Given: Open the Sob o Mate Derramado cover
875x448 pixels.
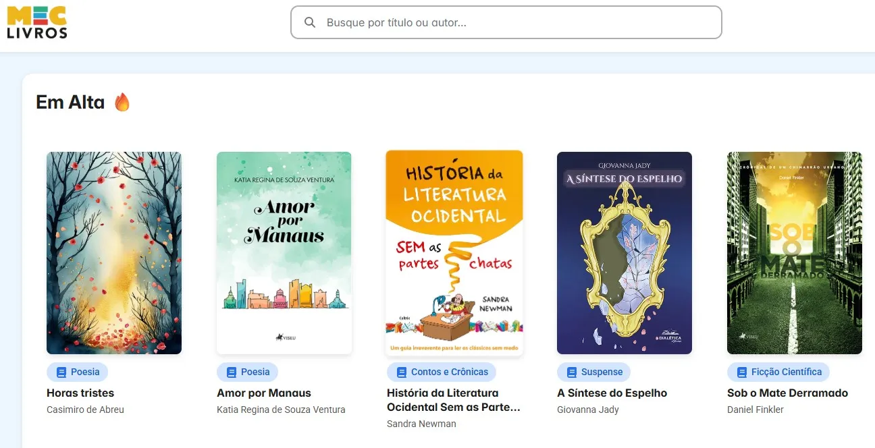Looking at the screenshot, I should pyautogui.click(x=795, y=253).
